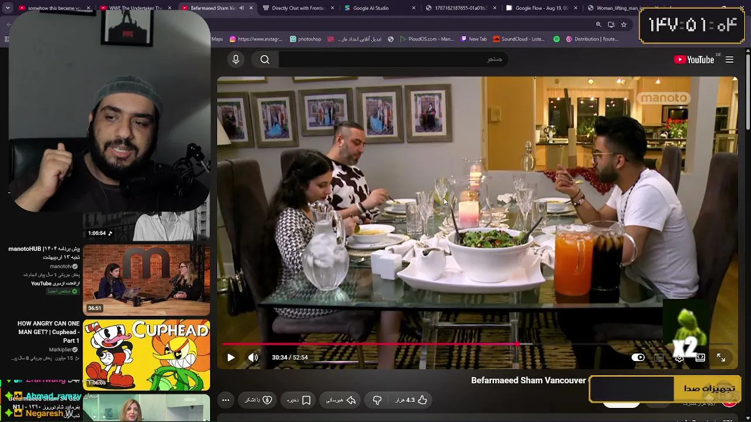751x422 pixels.
Task: Dislike the video with thumbs down
Action: [x=377, y=400]
